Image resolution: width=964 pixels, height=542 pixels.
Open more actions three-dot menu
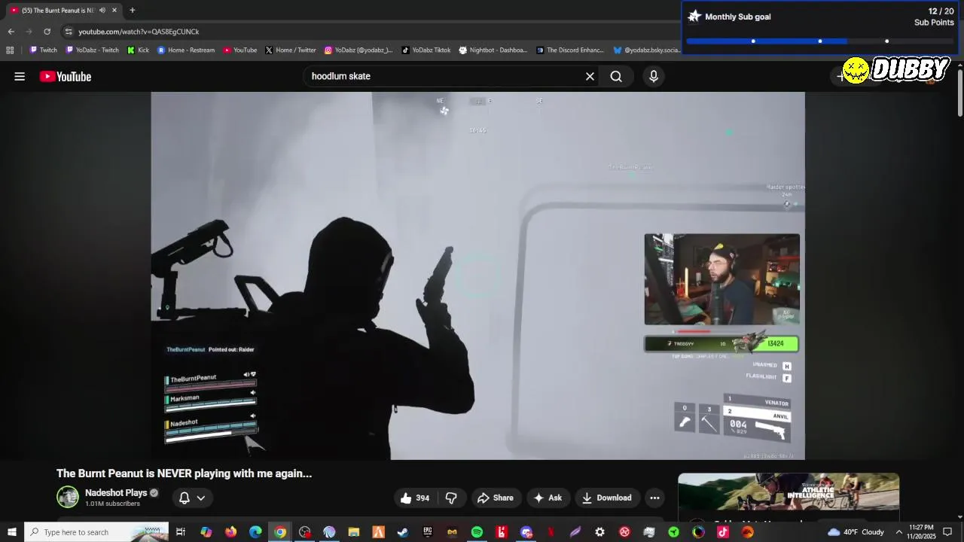click(654, 498)
